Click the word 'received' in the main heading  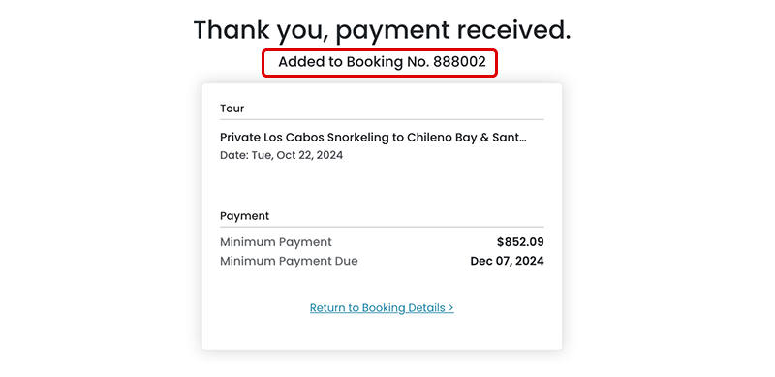coord(514,30)
